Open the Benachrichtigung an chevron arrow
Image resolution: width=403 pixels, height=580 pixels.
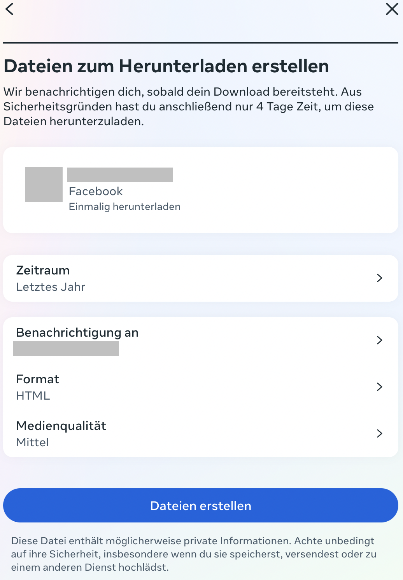(x=380, y=340)
